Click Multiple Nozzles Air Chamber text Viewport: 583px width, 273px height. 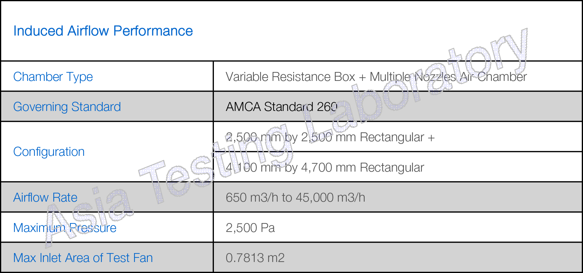pyautogui.click(x=448, y=77)
